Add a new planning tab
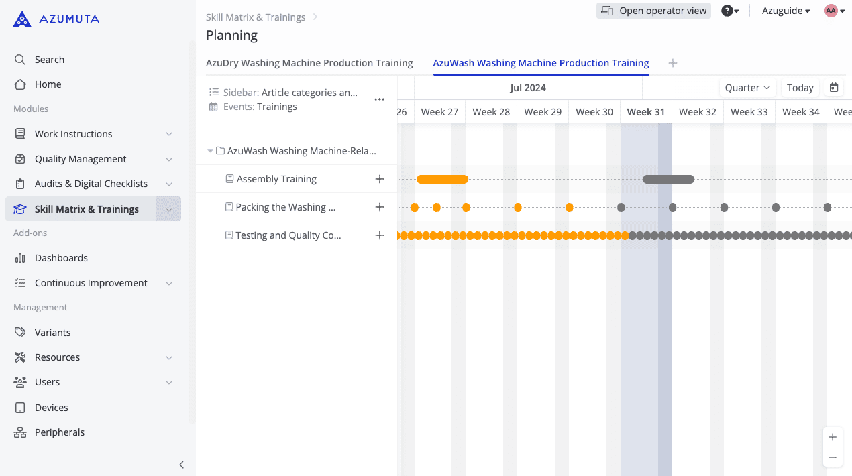Viewport: 852px width, 476px height. click(x=673, y=63)
